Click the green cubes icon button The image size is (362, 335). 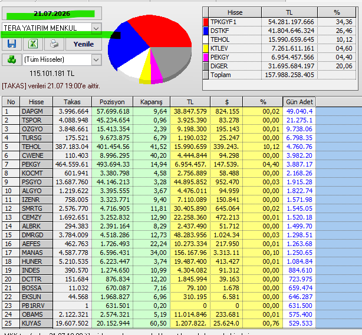coord(12,59)
